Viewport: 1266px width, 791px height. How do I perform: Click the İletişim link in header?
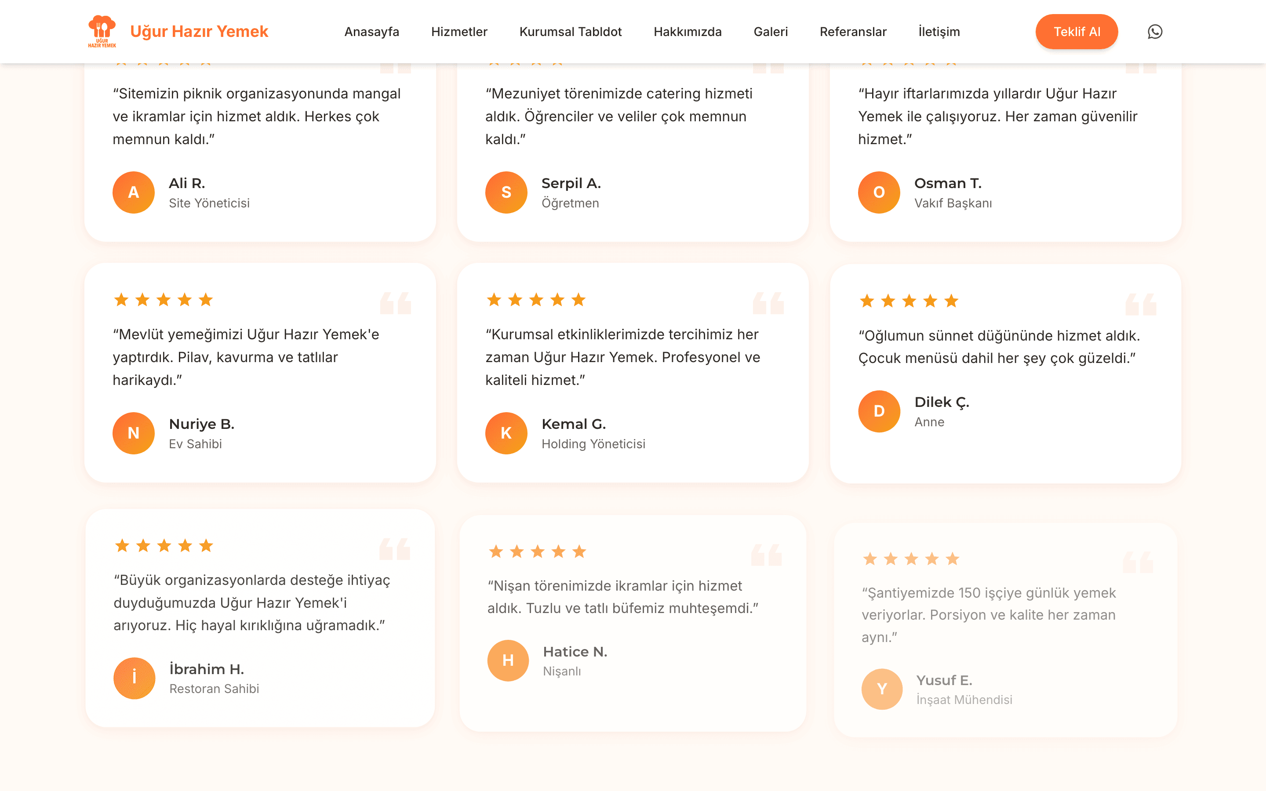(939, 32)
